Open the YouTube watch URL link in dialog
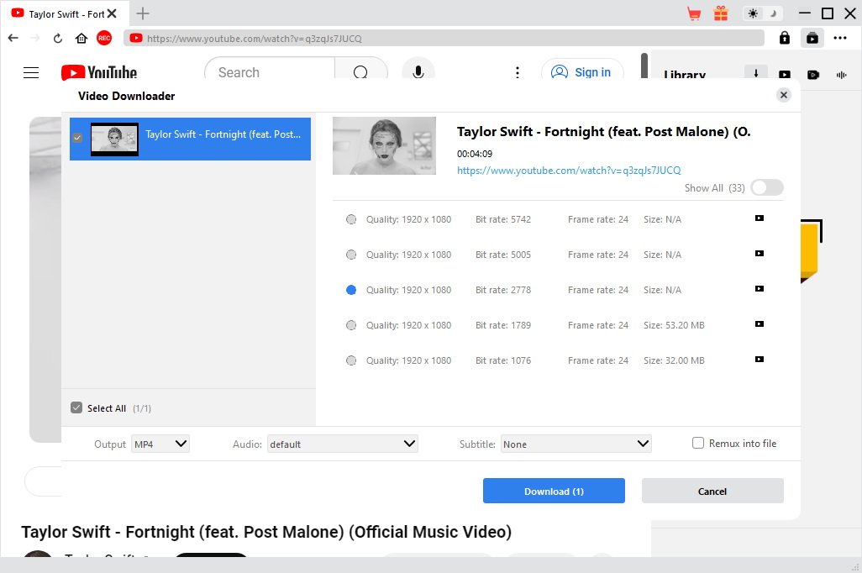Image resolution: width=862 pixels, height=573 pixels. point(569,171)
